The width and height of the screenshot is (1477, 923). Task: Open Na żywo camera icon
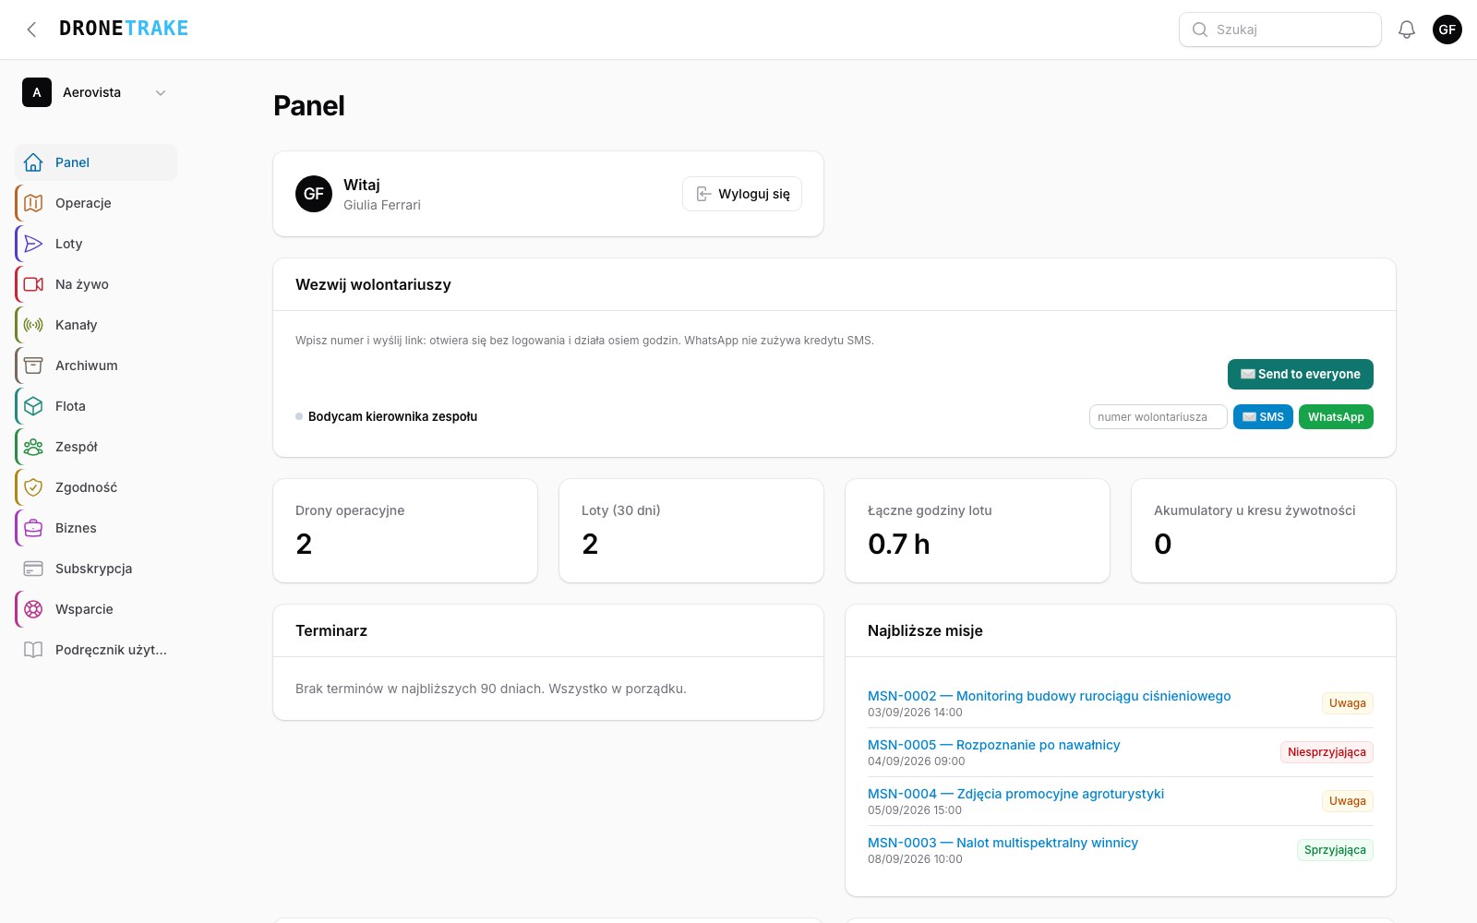point(33,284)
